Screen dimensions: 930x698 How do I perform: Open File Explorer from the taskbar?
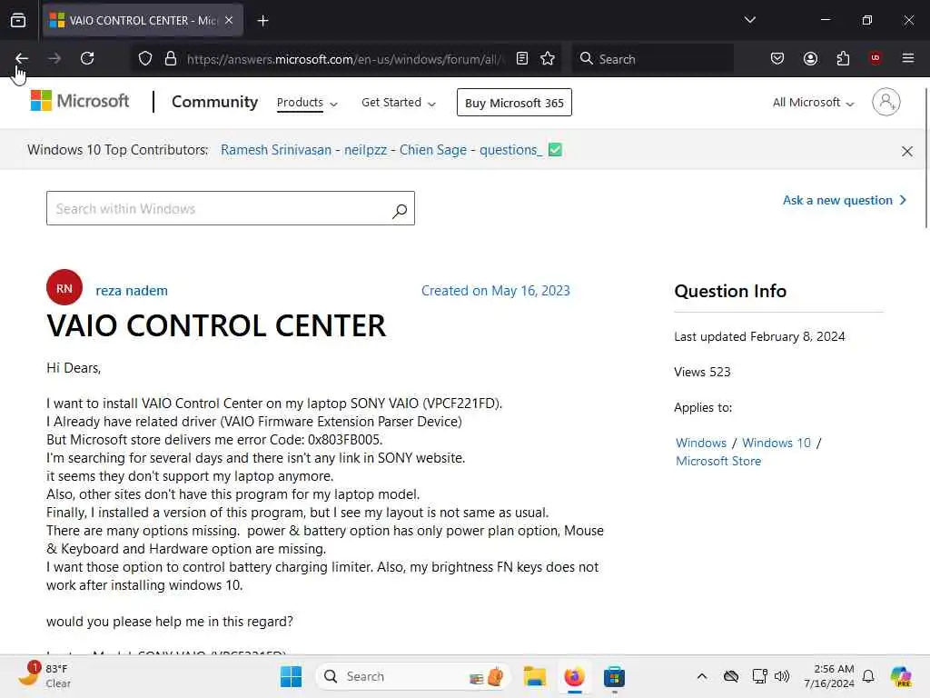click(534, 676)
